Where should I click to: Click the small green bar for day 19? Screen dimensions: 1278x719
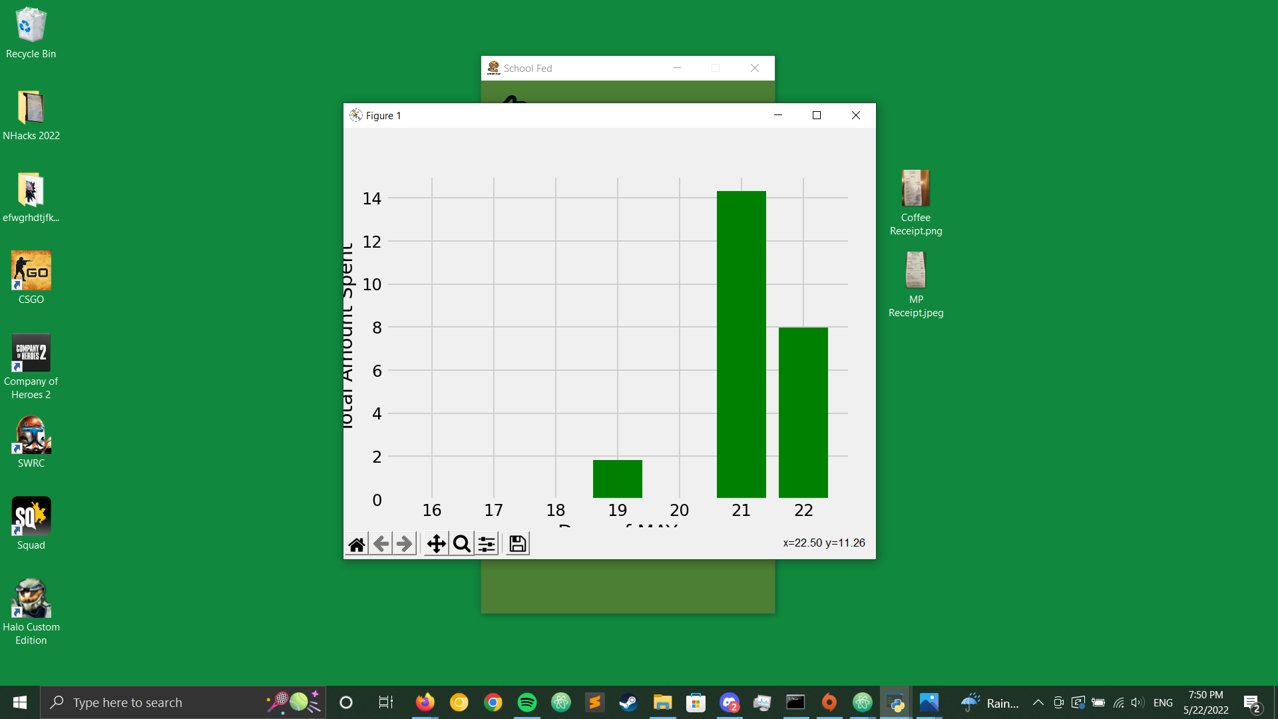tap(617, 479)
